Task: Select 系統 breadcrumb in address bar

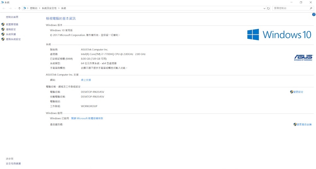Action: pyautogui.click(x=64, y=8)
